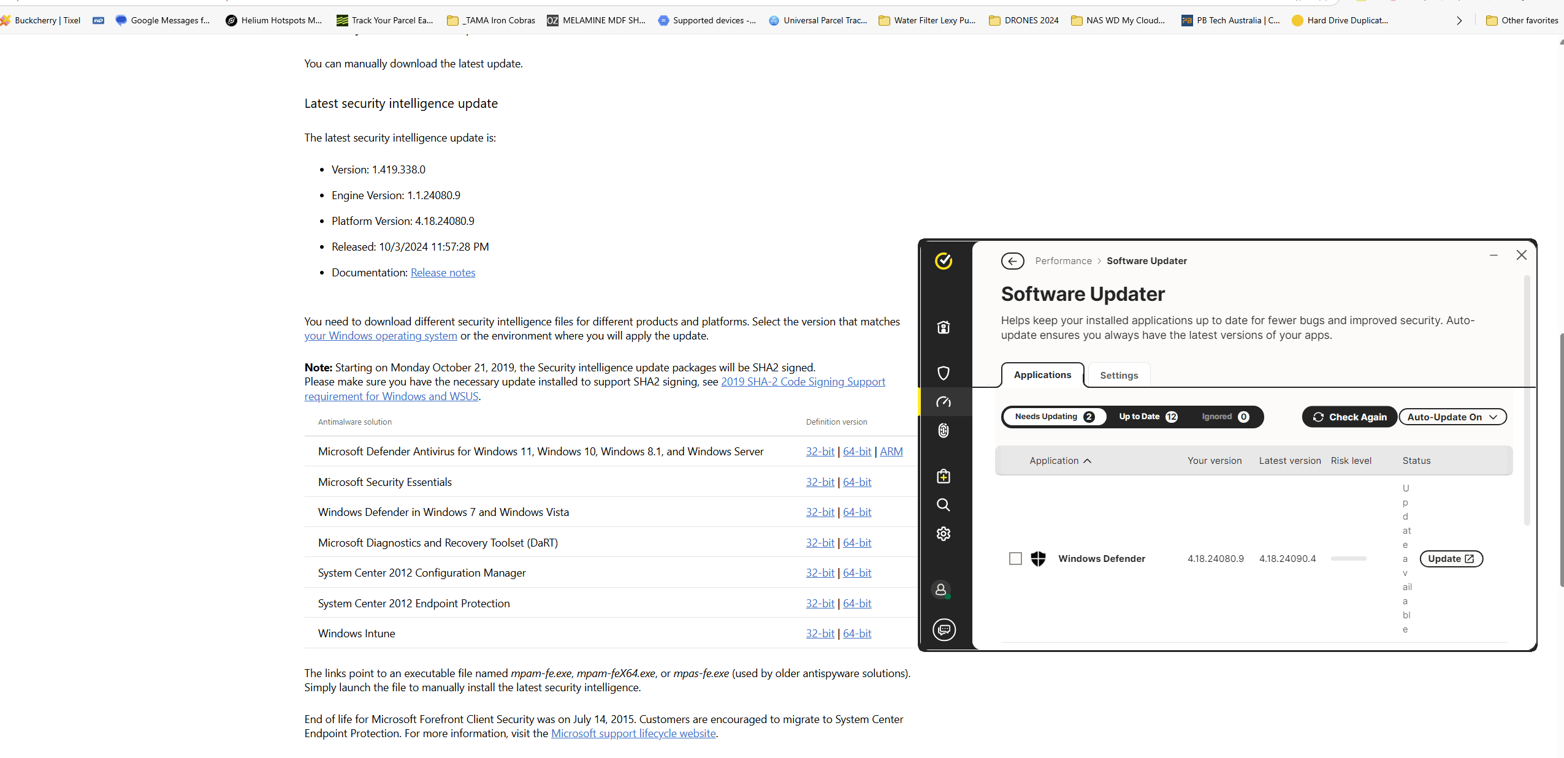Open the PB Tech Australia bookmark
This screenshot has height=758, width=1564.
(x=1230, y=20)
